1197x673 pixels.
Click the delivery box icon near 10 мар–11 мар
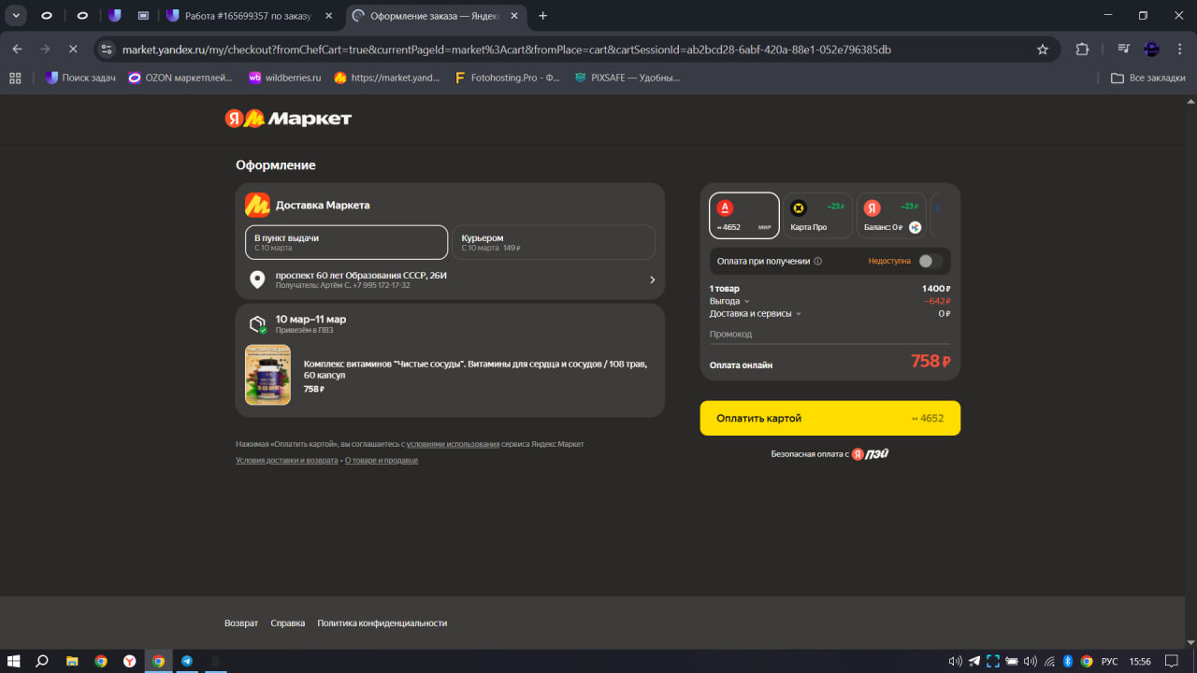pos(257,324)
